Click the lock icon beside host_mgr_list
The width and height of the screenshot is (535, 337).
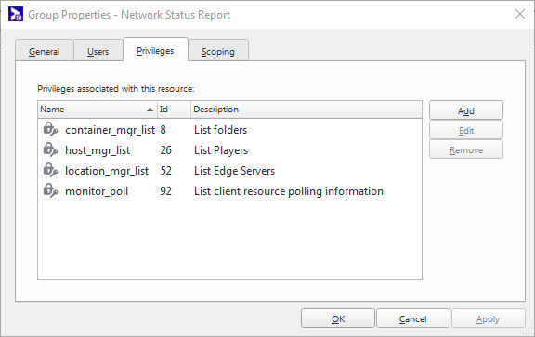(50, 150)
